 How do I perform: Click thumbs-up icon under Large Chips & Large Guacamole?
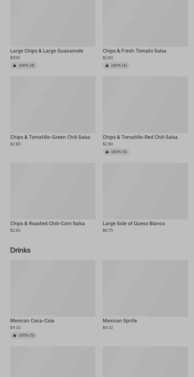coord(14,65)
